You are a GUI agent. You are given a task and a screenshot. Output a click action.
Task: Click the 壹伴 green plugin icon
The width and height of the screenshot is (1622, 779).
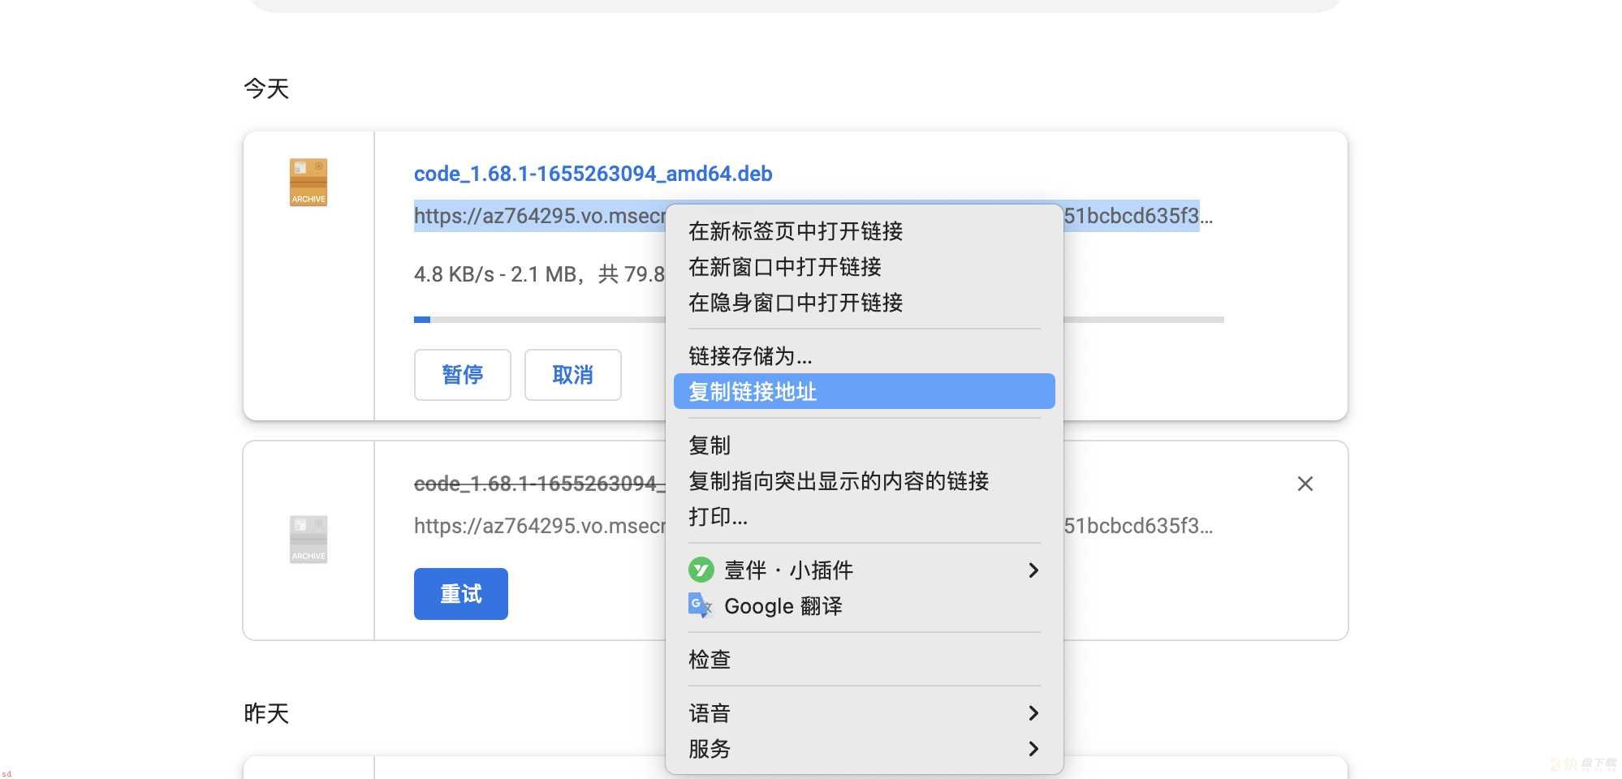coord(701,570)
